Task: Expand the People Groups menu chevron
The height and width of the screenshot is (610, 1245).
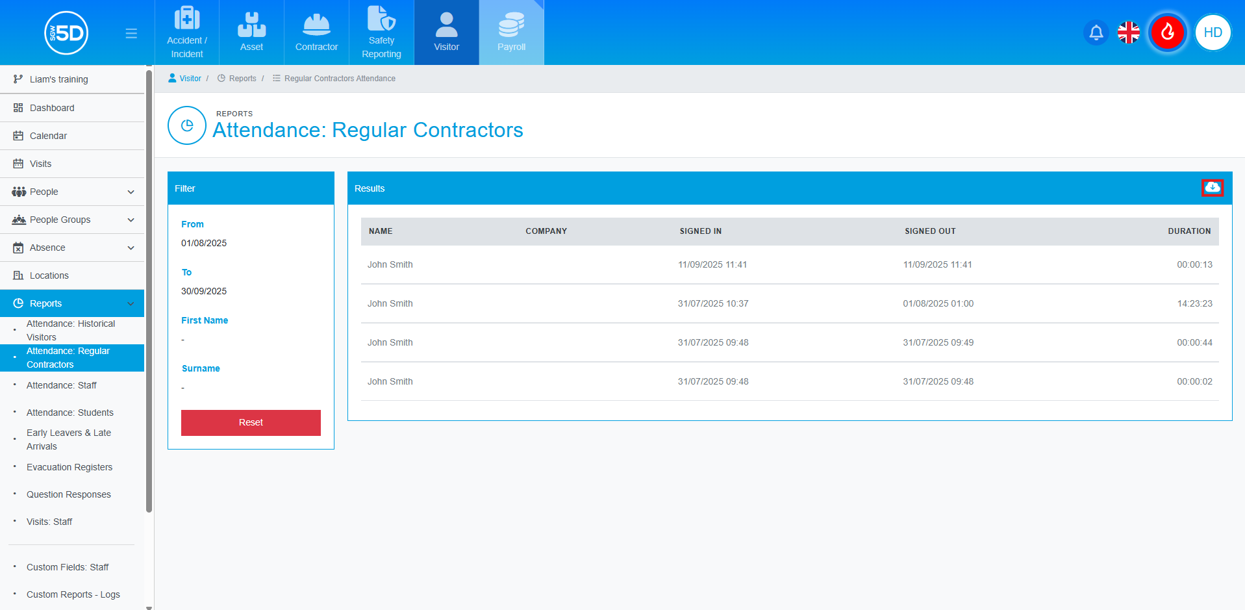Action: pos(131,220)
